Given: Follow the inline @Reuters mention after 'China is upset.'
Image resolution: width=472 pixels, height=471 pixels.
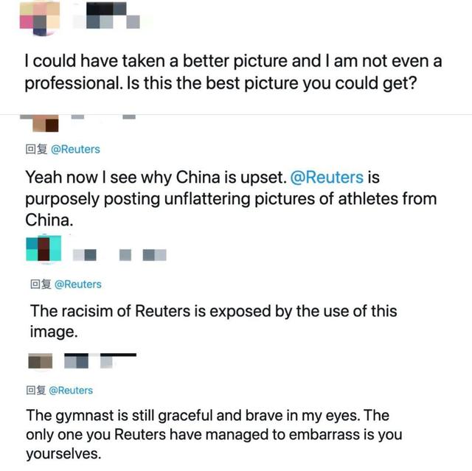Looking at the screenshot, I should coord(327,177).
